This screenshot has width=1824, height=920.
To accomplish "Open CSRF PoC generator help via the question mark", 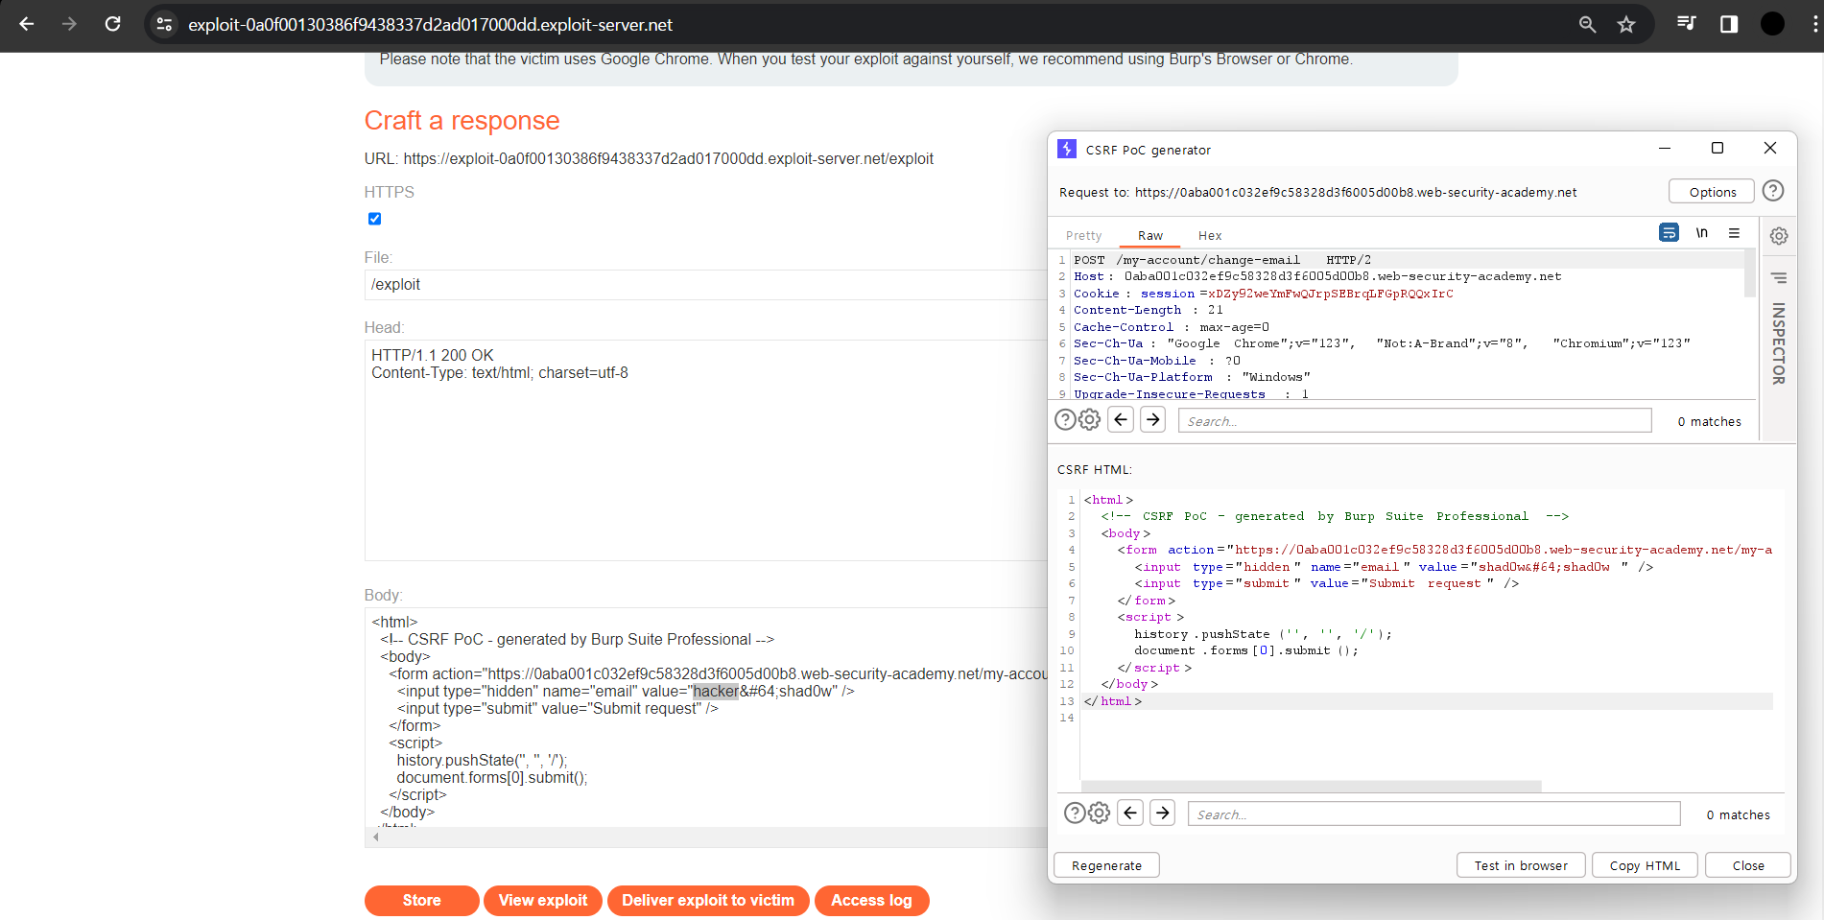I will click(x=1772, y=191).
